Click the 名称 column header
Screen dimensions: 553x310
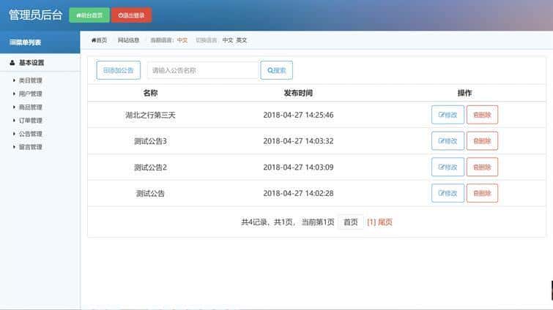coord(151,94)
